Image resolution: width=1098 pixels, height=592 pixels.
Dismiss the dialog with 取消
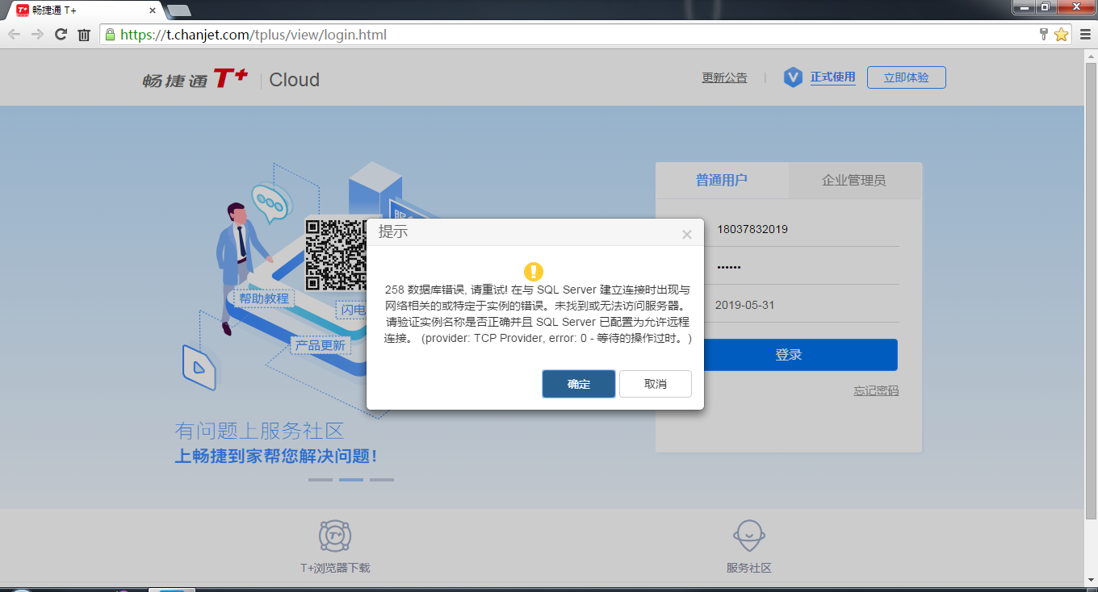(x=656, y=384)
